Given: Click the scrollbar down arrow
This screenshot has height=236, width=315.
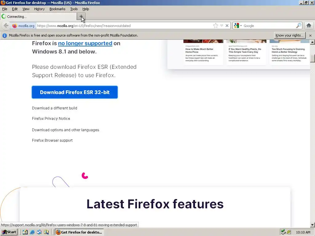Looking at the screenshot, I should (x=313, y=225).
